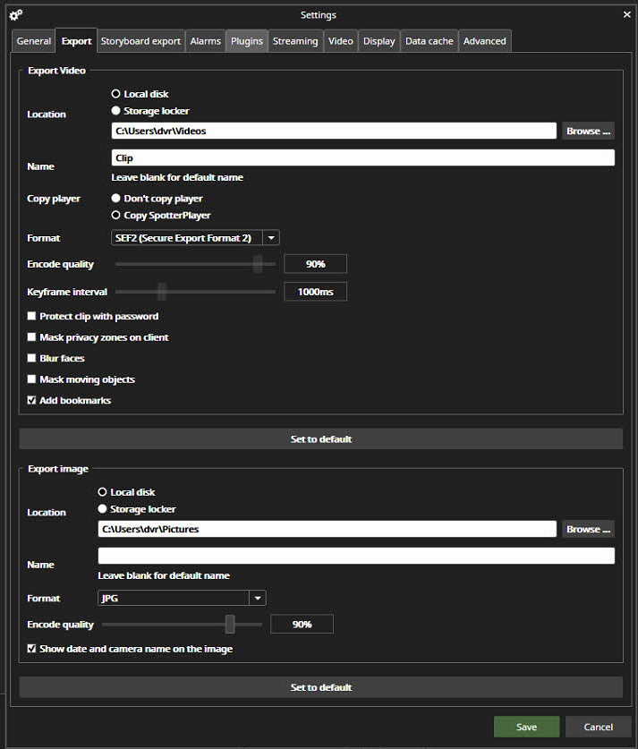This screenshot has height=749, width=638.
Task: Click the settings gear icon in title bar
Action: [x=15, y=14]
